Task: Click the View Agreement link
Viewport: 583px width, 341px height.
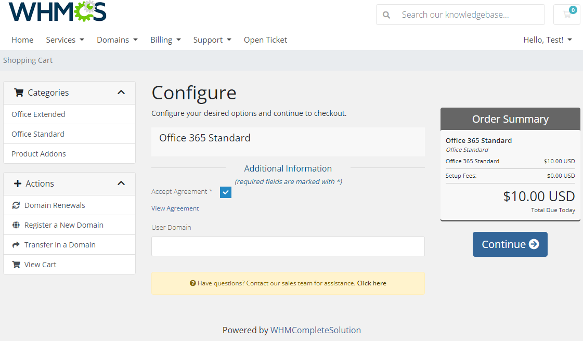Action: pos(175,208)
